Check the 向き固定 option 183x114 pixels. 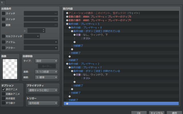(x=3, y=99)
